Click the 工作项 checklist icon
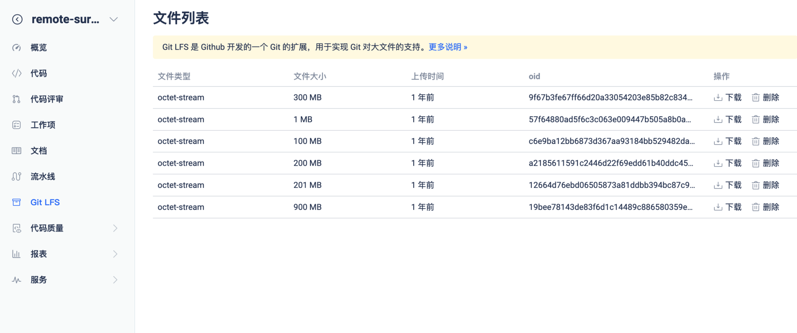This screenshot has height=333, width=797. coord(16,125)
